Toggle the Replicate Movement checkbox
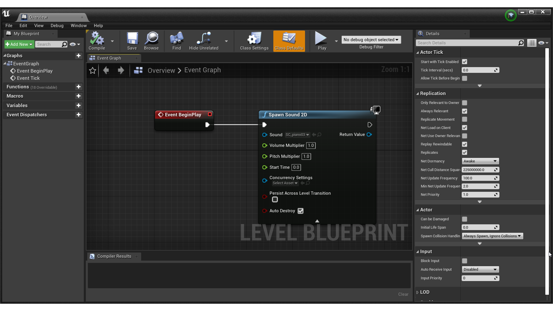The width and height of the screenshot is (553, 311). [x=465, y=119]
